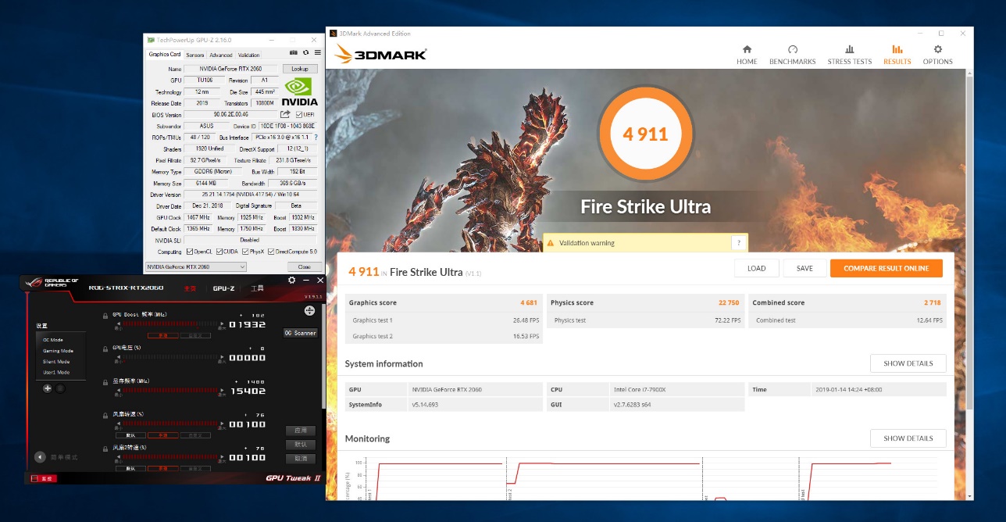Open the GPU-Z hamburger menu
The image size is (1006, 522).
pyautogui.click(x=318, y=52)
